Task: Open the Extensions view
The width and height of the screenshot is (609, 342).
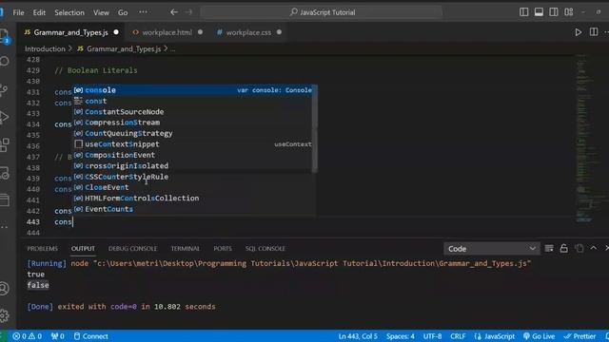Action: pyautogui.click(x=4, y=145)
